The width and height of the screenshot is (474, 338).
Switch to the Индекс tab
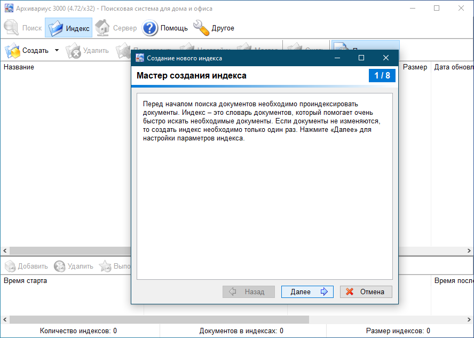click(x=69, y=28)
